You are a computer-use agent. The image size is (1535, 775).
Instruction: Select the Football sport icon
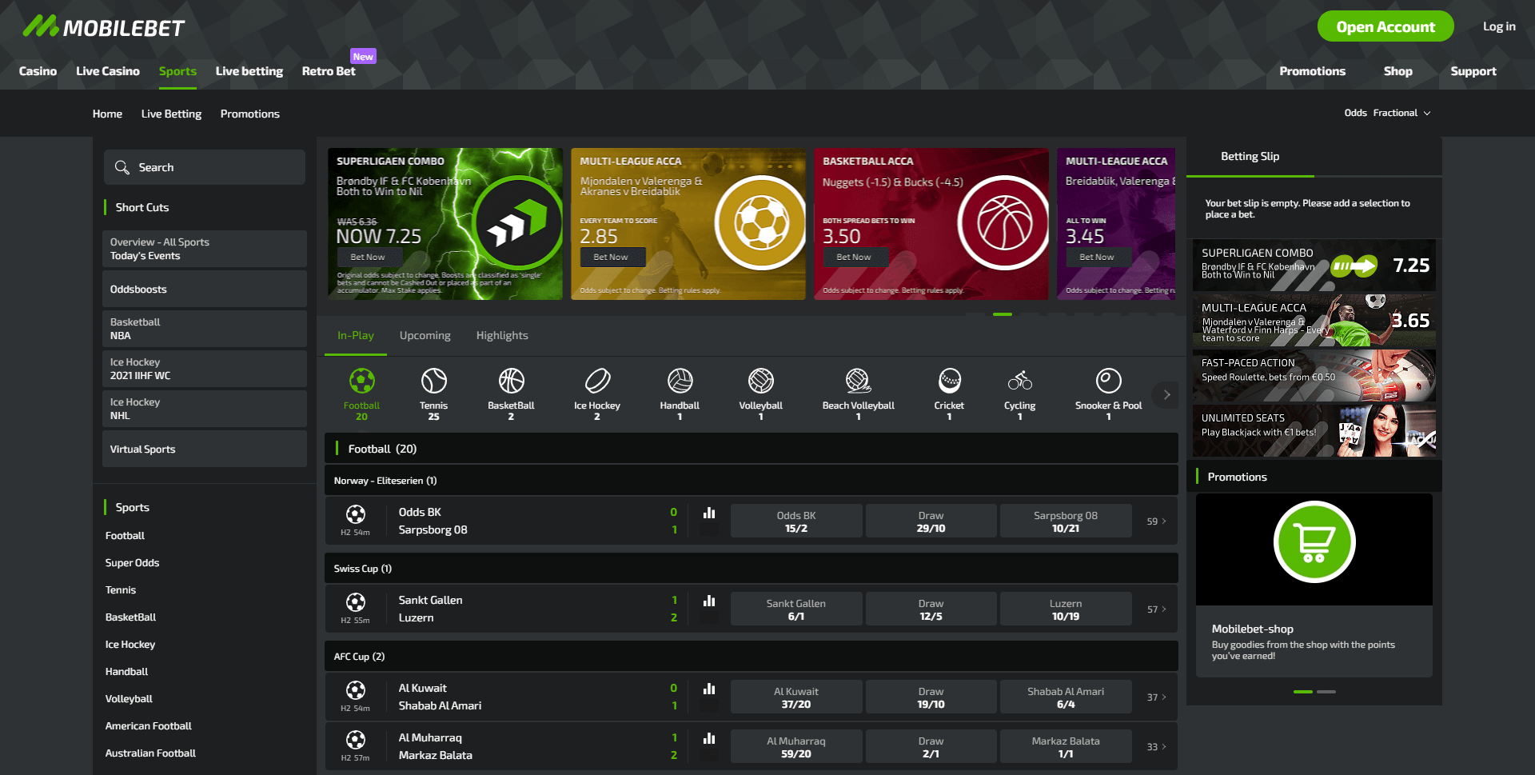point(361,382)
